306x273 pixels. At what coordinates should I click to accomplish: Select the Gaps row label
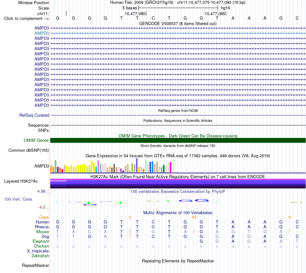tap(44, 217)
